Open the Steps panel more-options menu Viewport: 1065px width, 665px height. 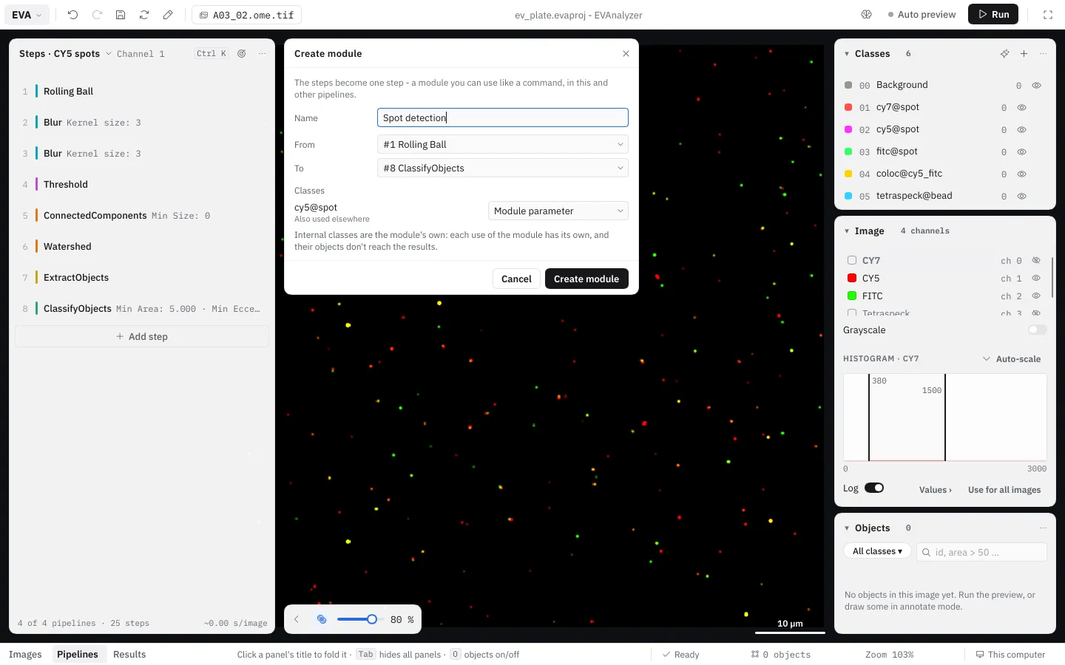[262, 54]
